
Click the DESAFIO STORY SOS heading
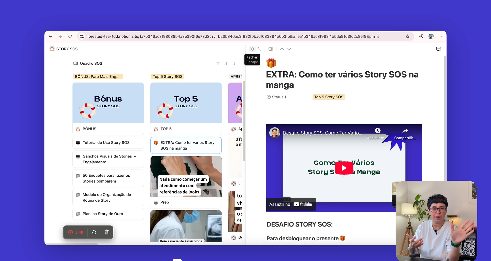(x=299, y=224)
